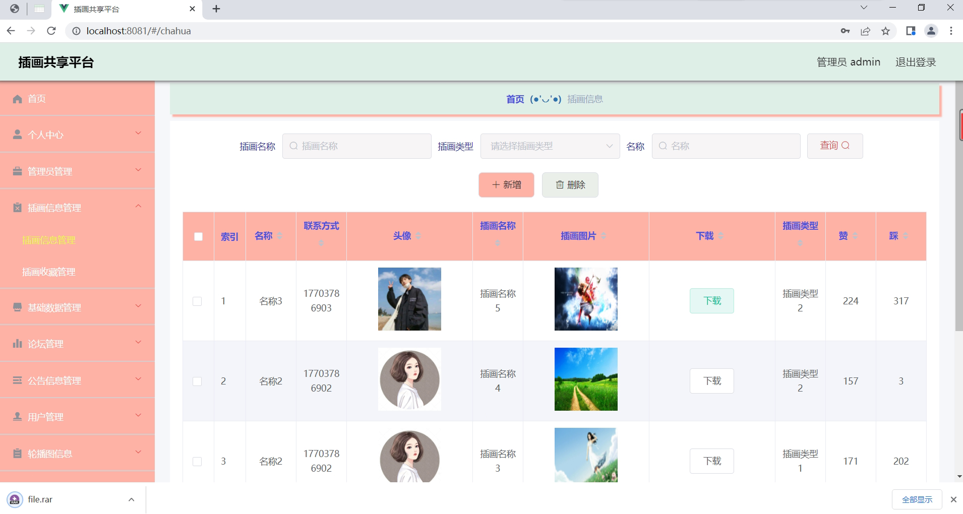Click the icon beside 基础数据管理
The width and height of the screenshot is (963, 514).
(17, 307)
